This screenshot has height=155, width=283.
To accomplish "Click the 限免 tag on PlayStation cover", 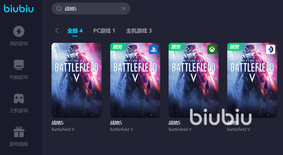I will 118,47.
